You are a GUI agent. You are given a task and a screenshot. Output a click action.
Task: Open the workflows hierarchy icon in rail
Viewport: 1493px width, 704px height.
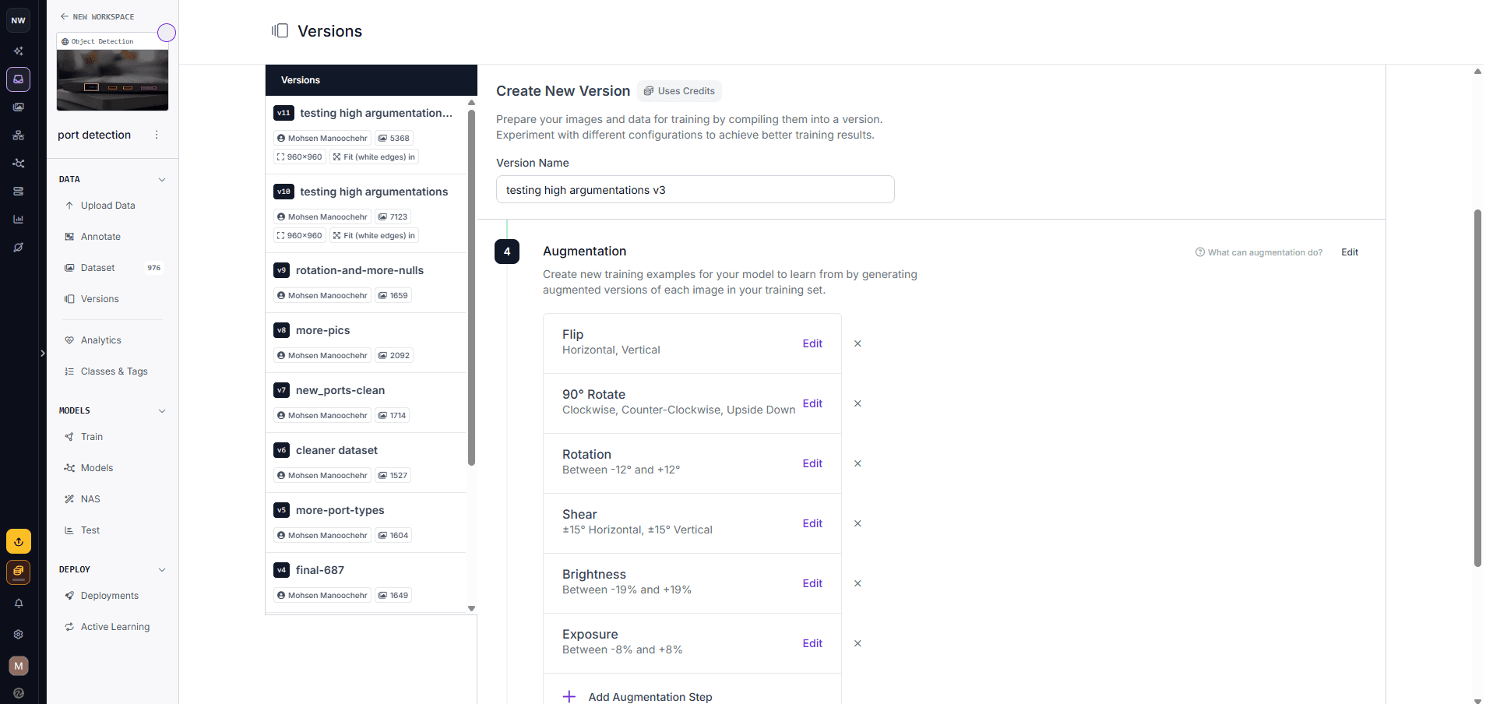(x=18, y=136)
